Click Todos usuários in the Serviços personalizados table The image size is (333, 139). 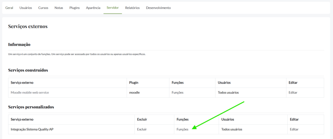232,129
